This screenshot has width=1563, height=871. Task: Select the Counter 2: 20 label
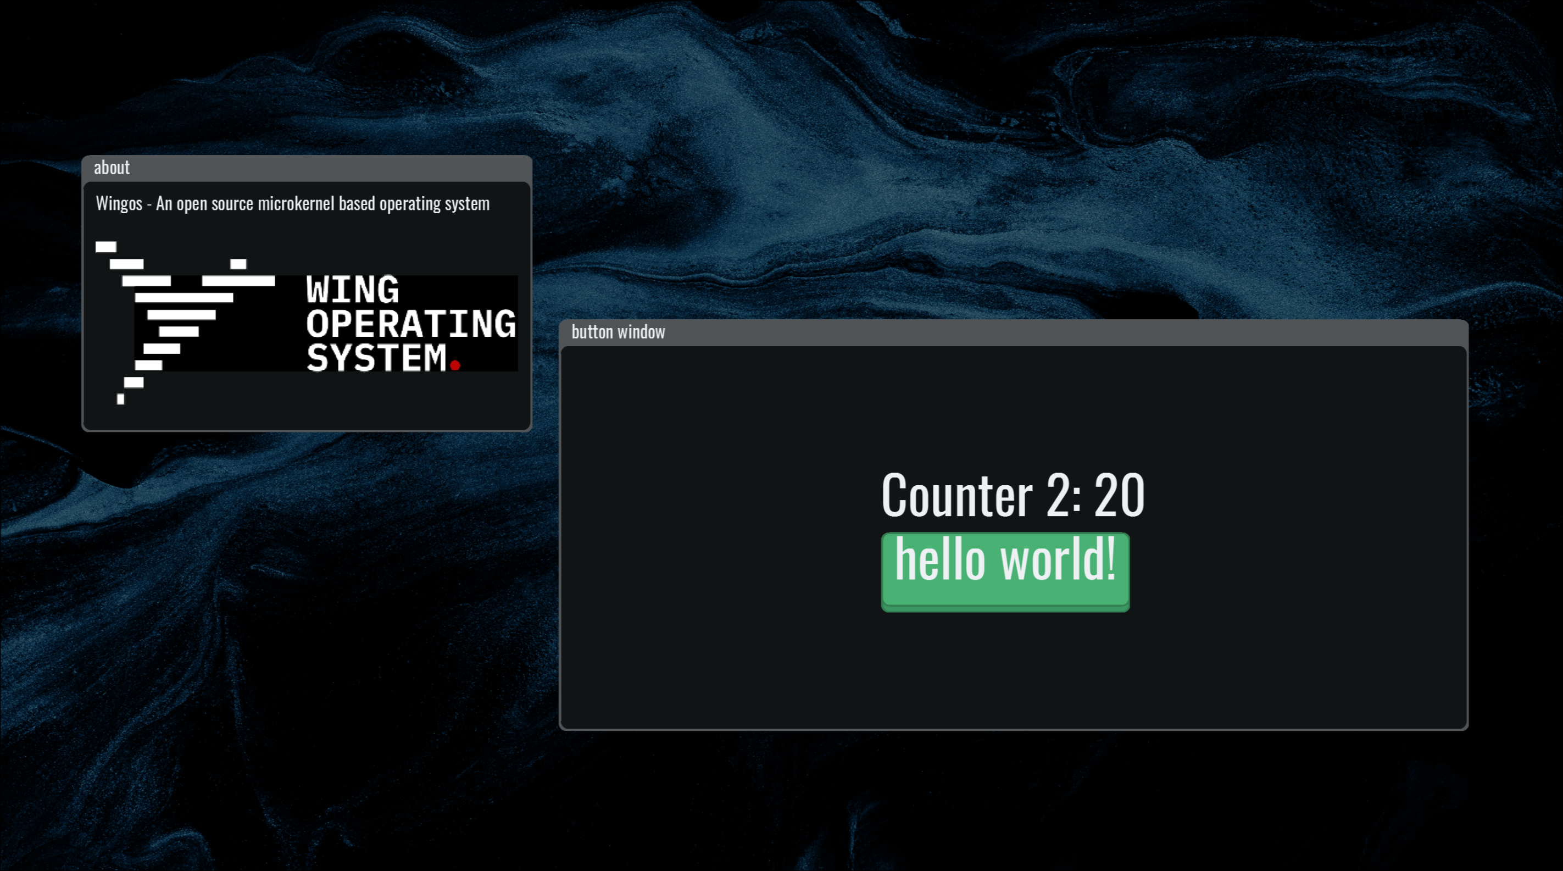tap(1013, 495)
